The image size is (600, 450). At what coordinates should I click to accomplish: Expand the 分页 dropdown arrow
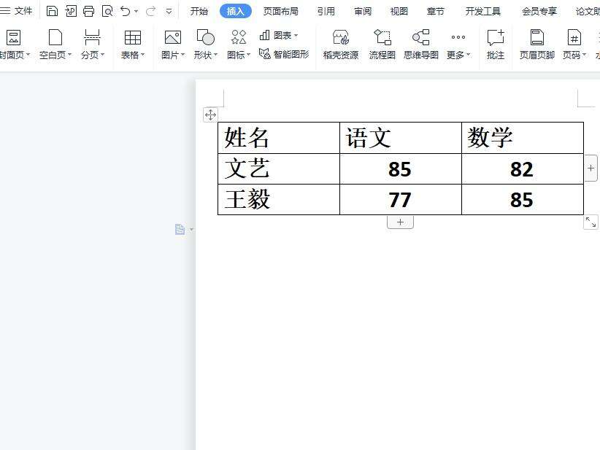pyautogui.click(x=102, y=55)
